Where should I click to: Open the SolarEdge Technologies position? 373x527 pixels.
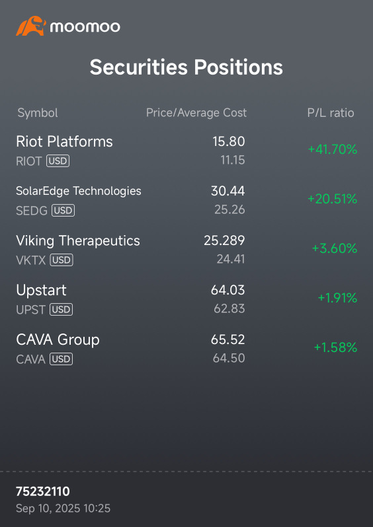[186, 200]
